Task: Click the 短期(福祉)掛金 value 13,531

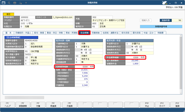Action: tap(82, 70)
